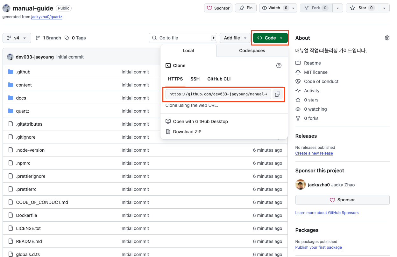This screenshot has width=397, height=257.
Task: Click the HTTPS clone URL field
Action: [218, 94]
